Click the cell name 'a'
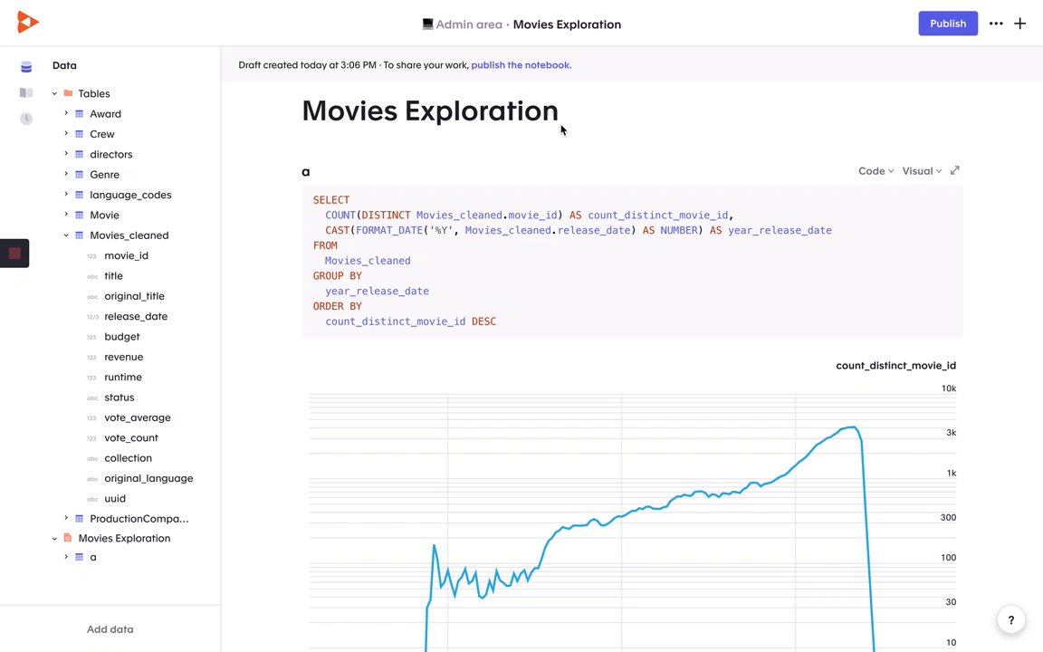 tap(306, 172)
